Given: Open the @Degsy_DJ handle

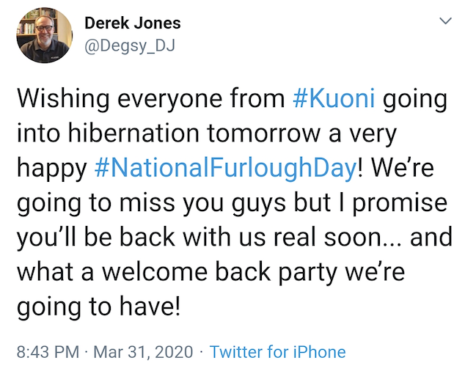Looking at the screenshot, I should 130,46.
